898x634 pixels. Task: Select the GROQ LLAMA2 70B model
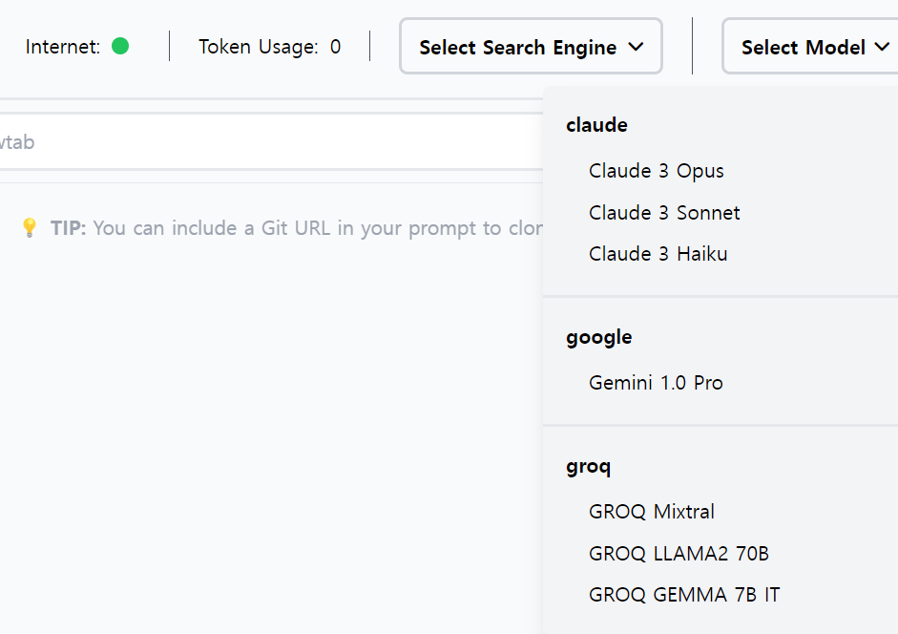tap(679, 554)
